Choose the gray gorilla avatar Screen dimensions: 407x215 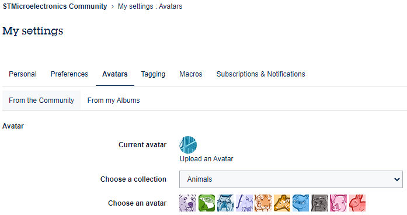[320, 203]
